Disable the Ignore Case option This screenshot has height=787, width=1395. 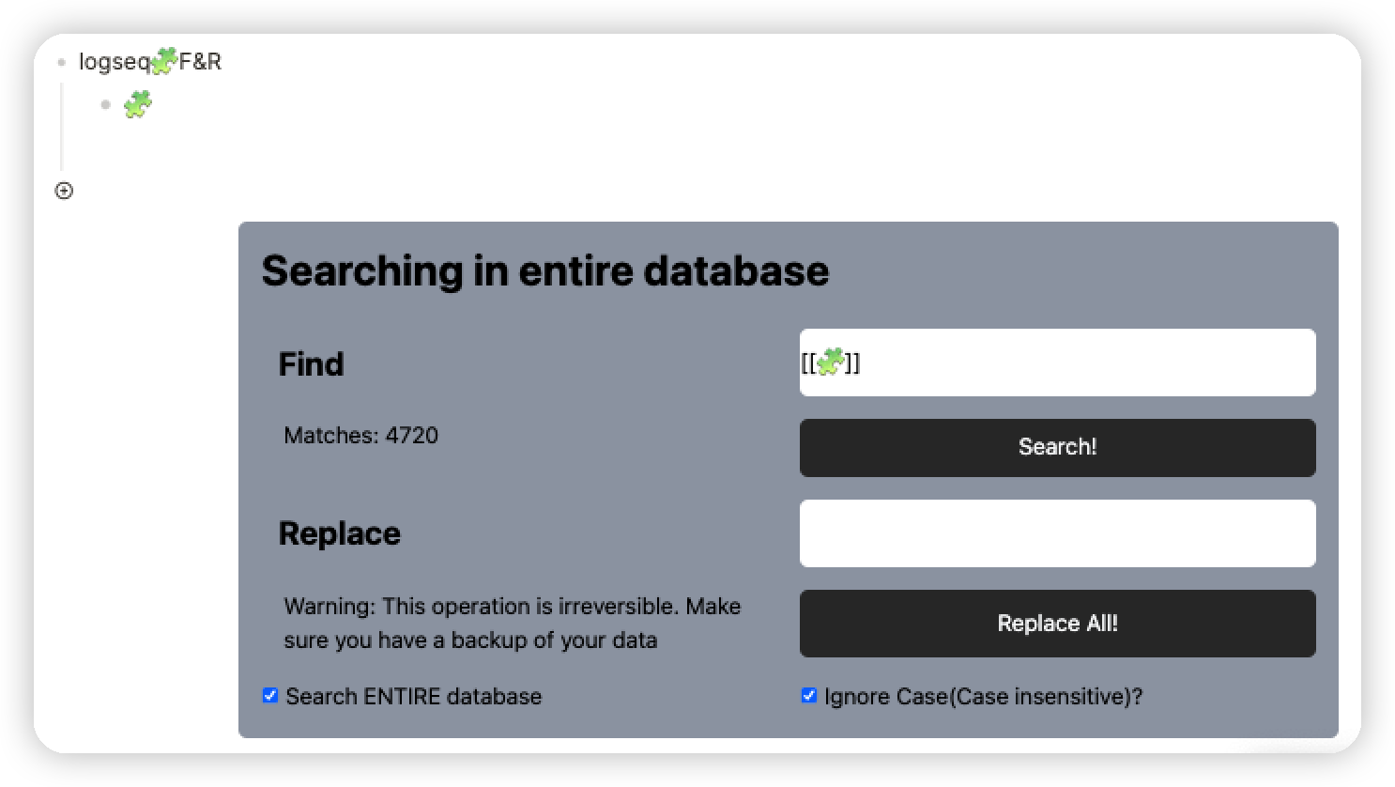pyautogui.click(x=809, y=695)
